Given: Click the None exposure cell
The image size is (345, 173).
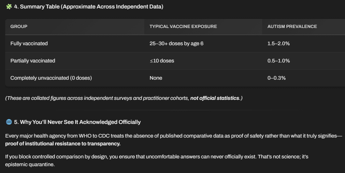Looking at the screenshot, I should pos(156,78).
